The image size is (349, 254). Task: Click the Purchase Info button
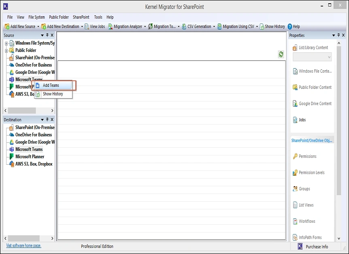point(313,247)
